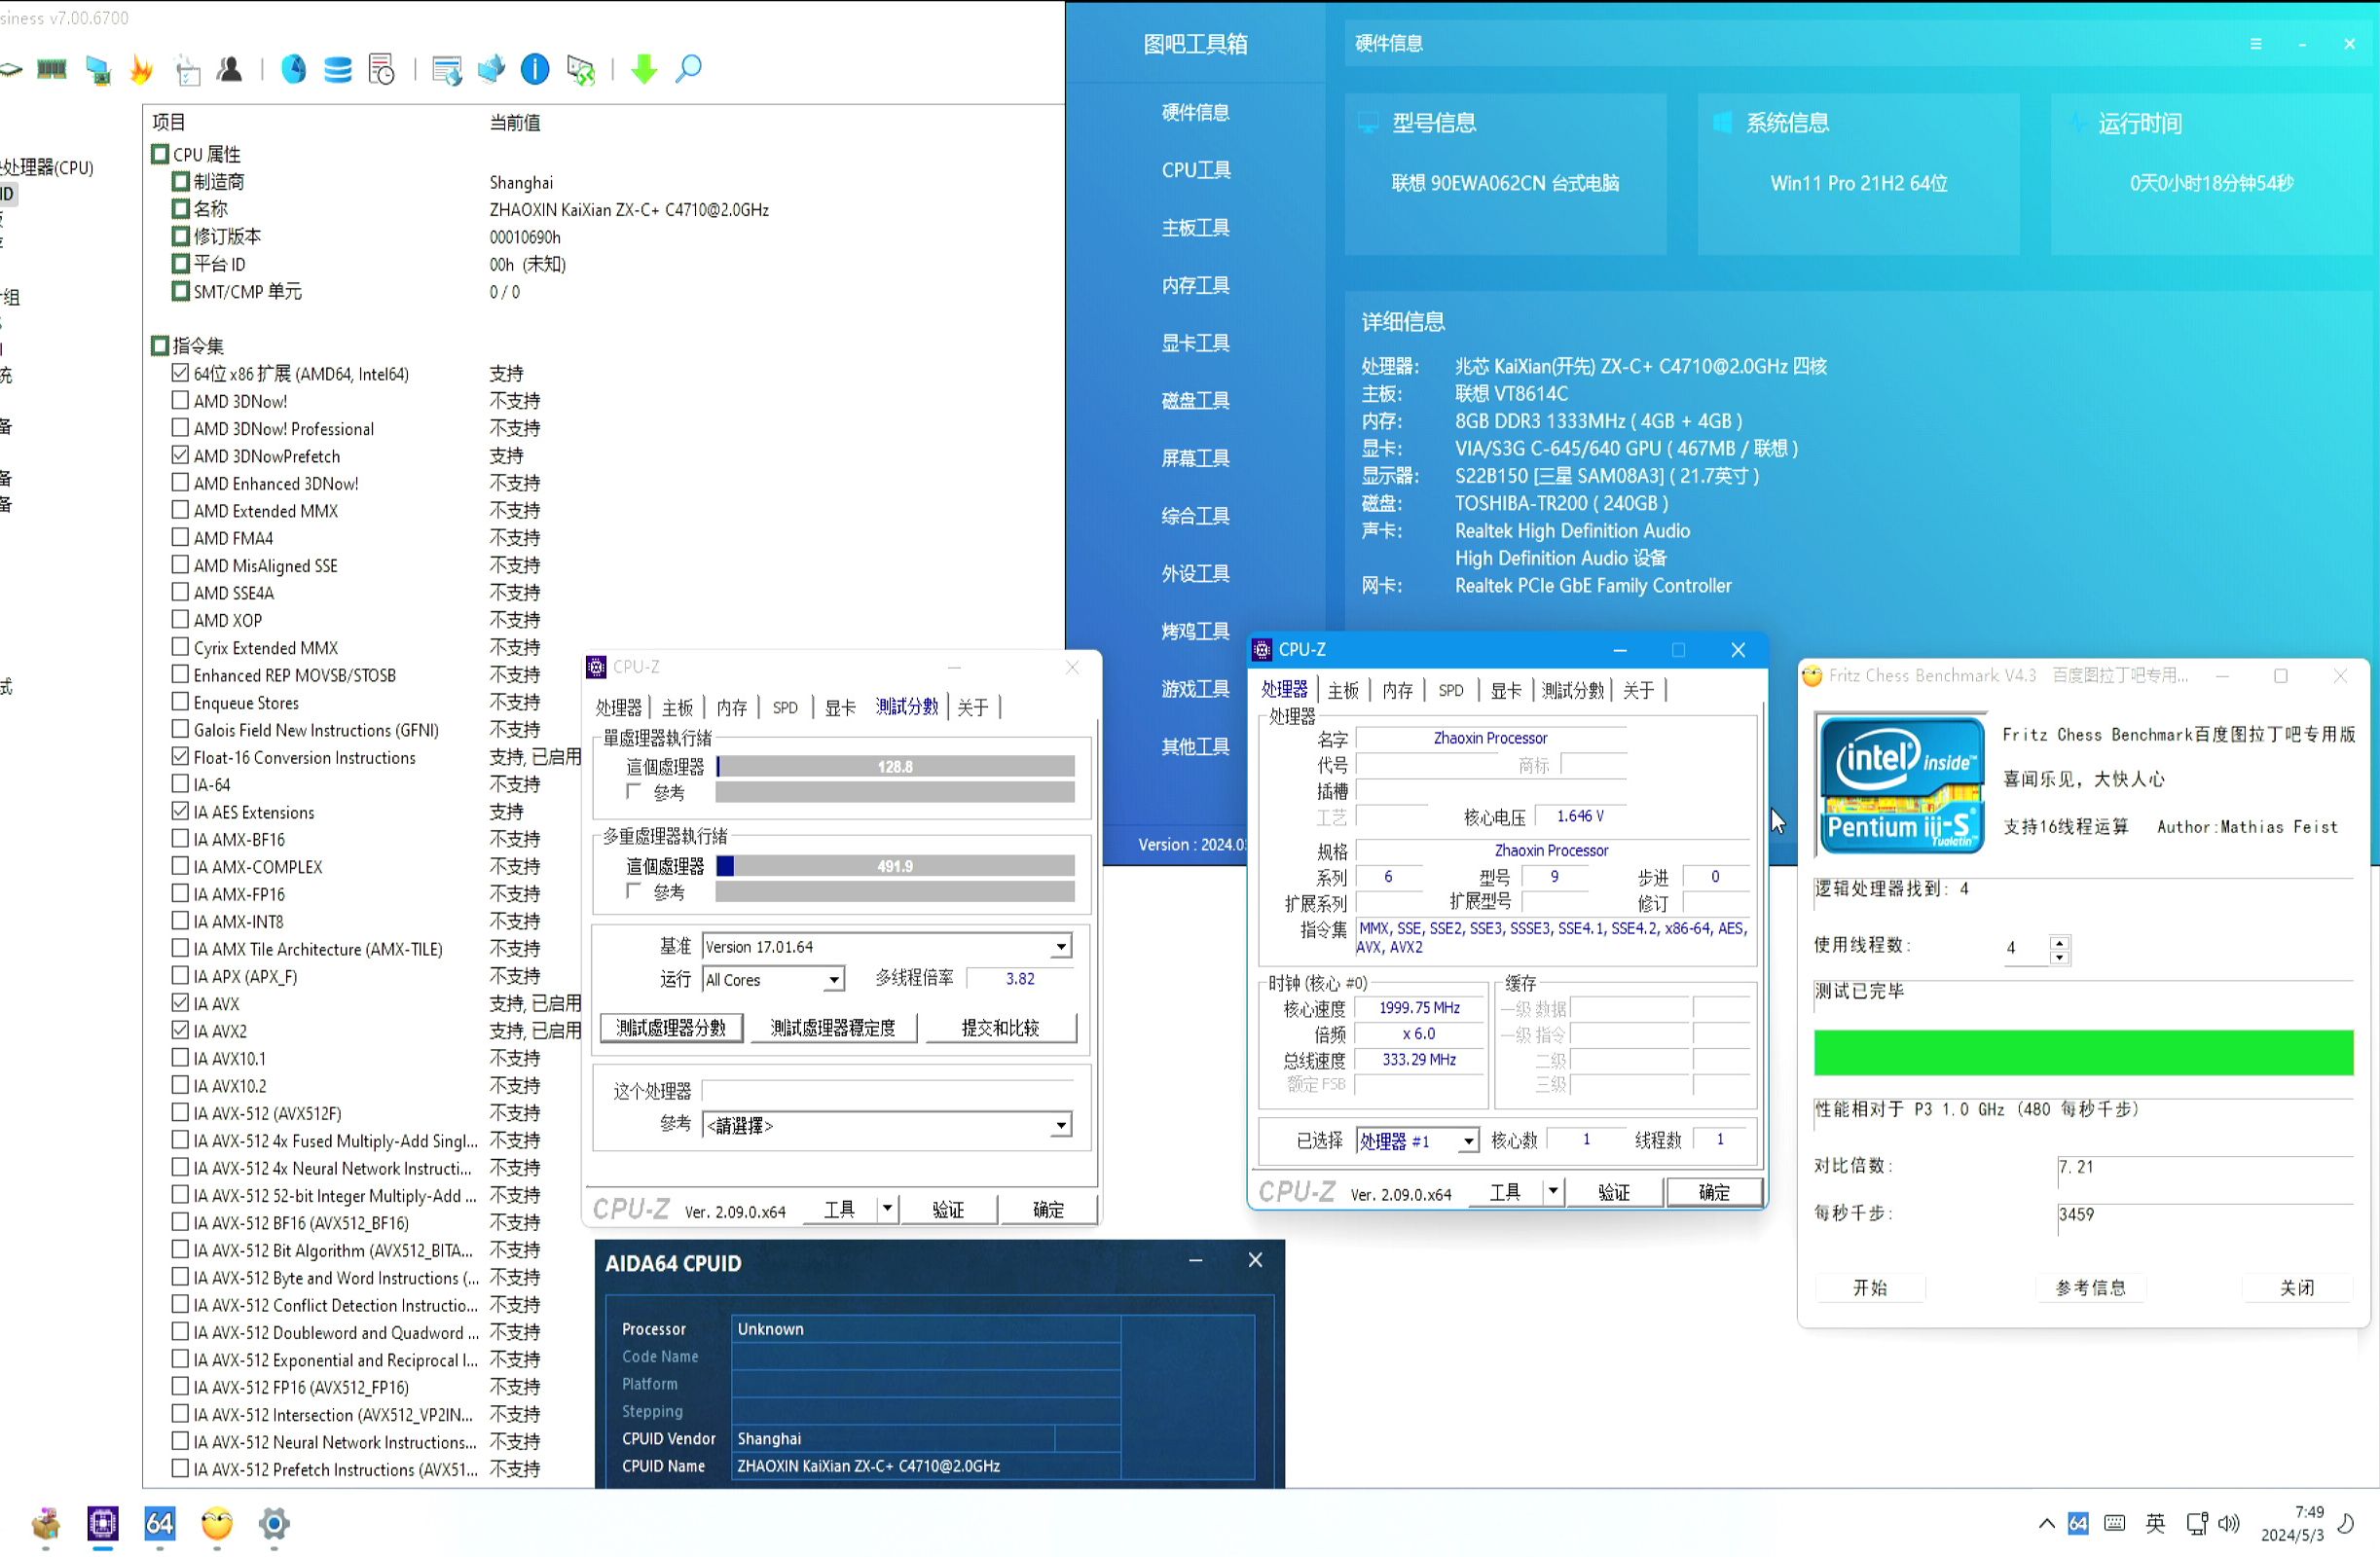Toggle IA AVX2 checkbox
2380x1557 pixels.
(x=180, y=1030)
